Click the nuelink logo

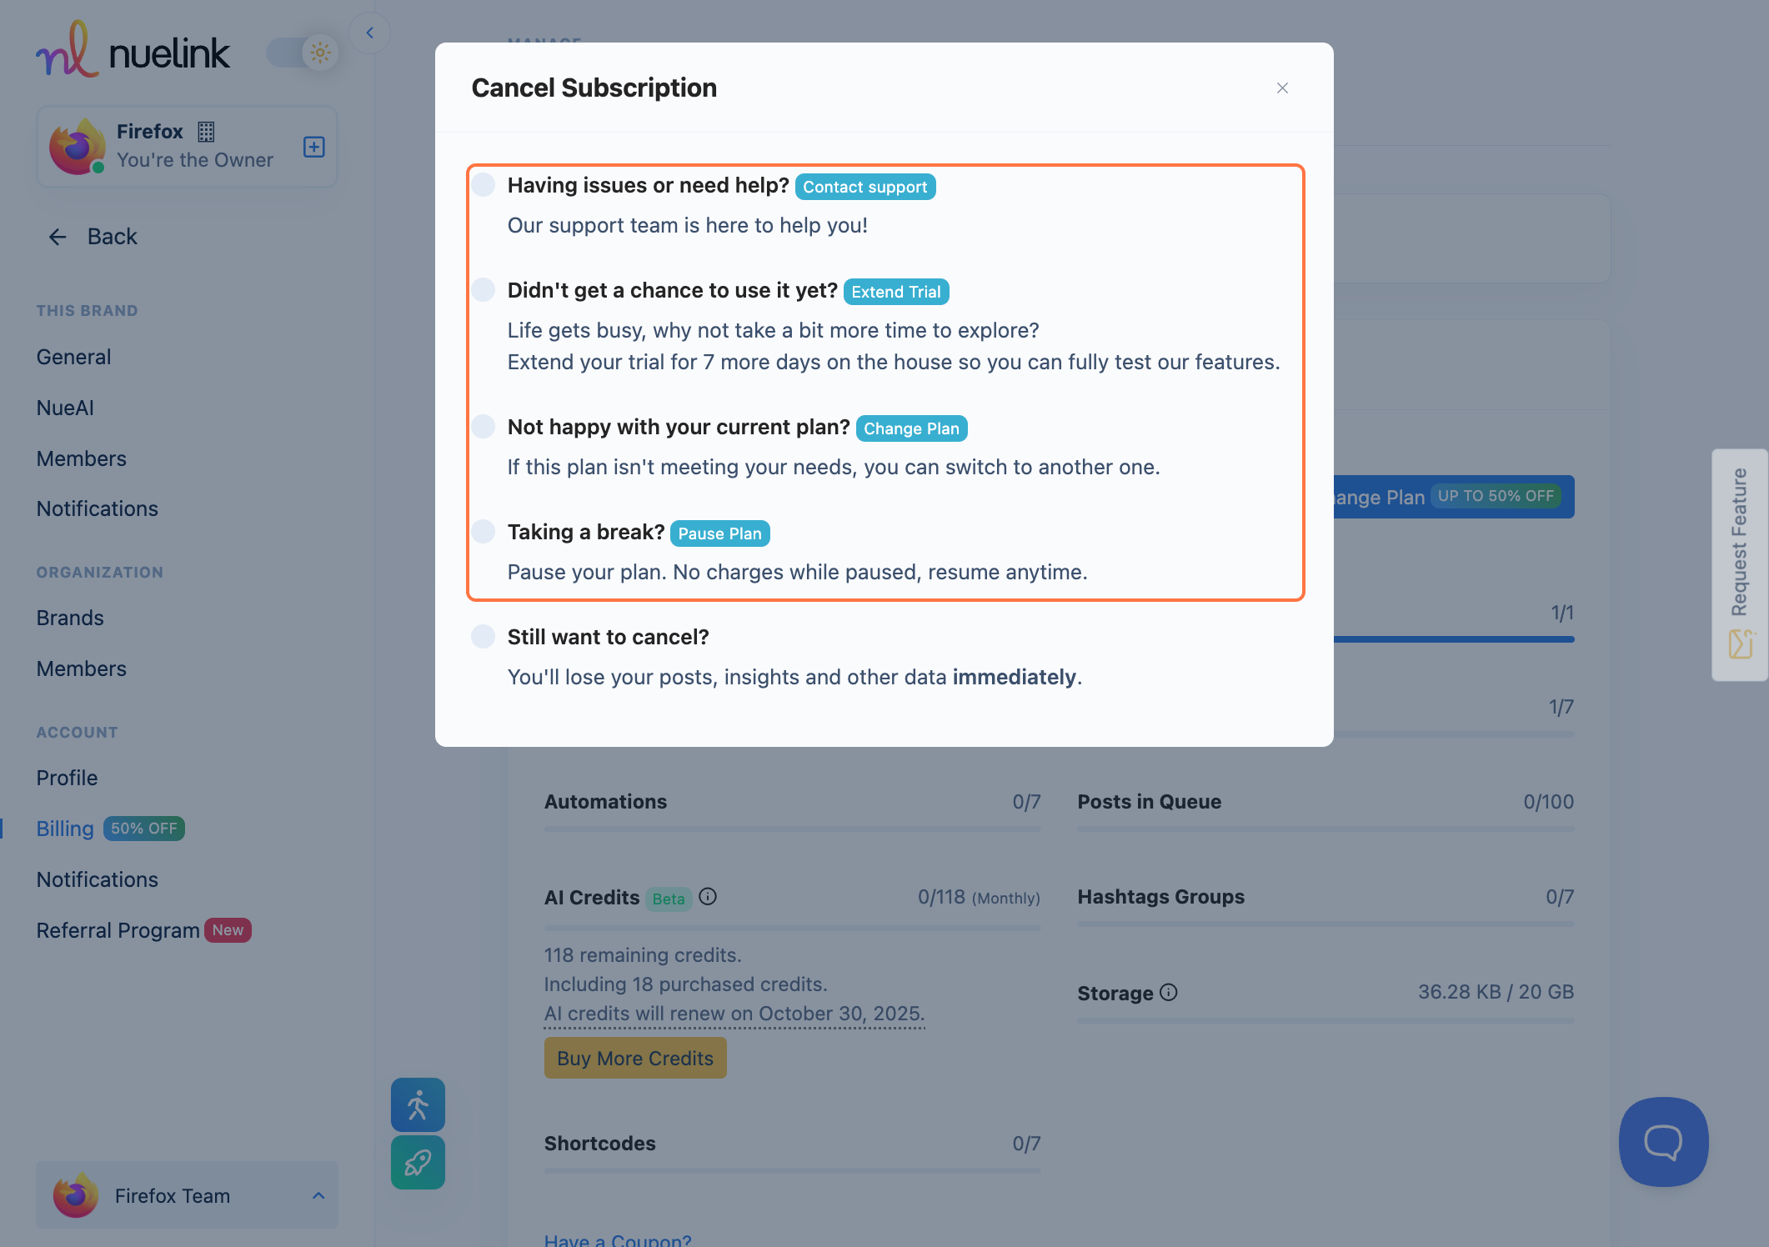point(133,52)
